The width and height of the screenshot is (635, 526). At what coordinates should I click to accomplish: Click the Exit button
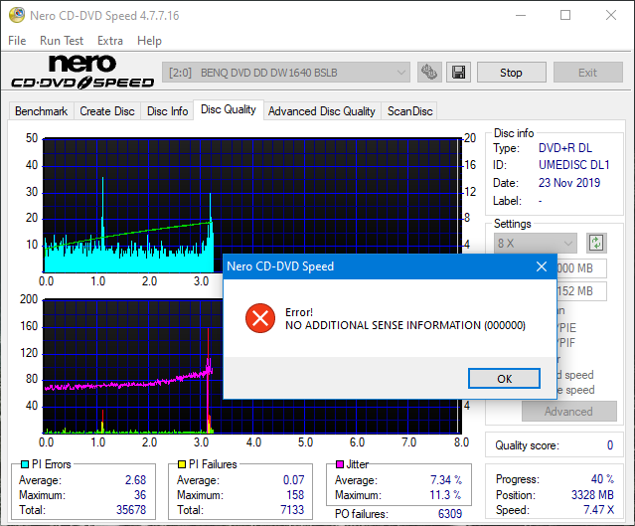click(587, 73)
